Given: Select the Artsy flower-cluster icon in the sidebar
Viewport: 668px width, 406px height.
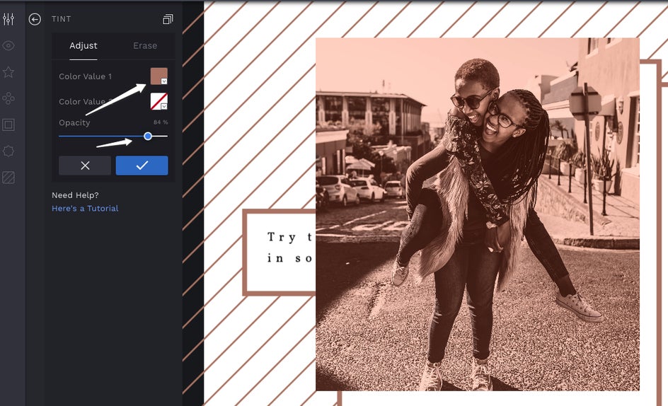Looking at the screenshot, I should click(x=8, y=98).
